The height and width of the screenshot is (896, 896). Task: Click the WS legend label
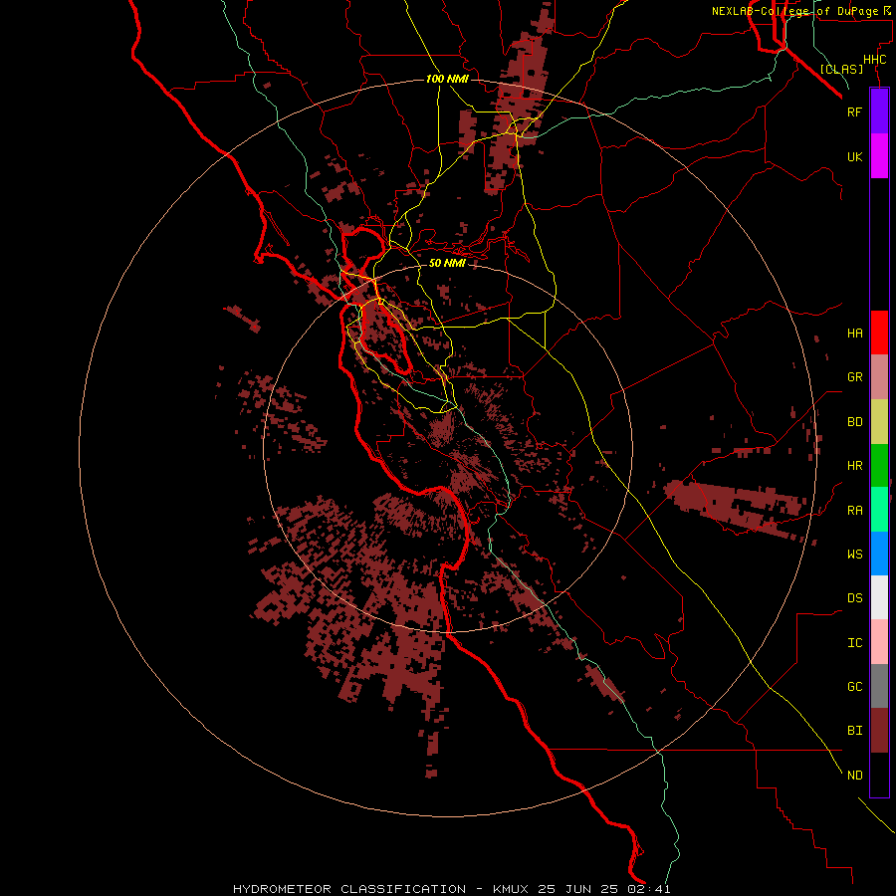tap(854, 555)
